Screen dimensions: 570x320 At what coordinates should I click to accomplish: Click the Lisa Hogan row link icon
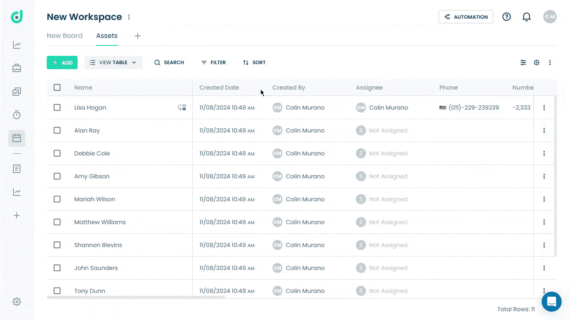(x=182, y=107)
